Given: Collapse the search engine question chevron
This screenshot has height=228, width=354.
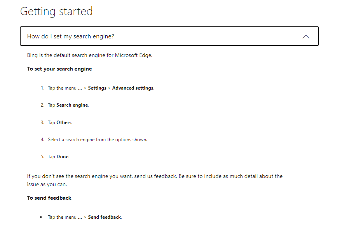Looking at the screenshot, I should click(306, 36).
